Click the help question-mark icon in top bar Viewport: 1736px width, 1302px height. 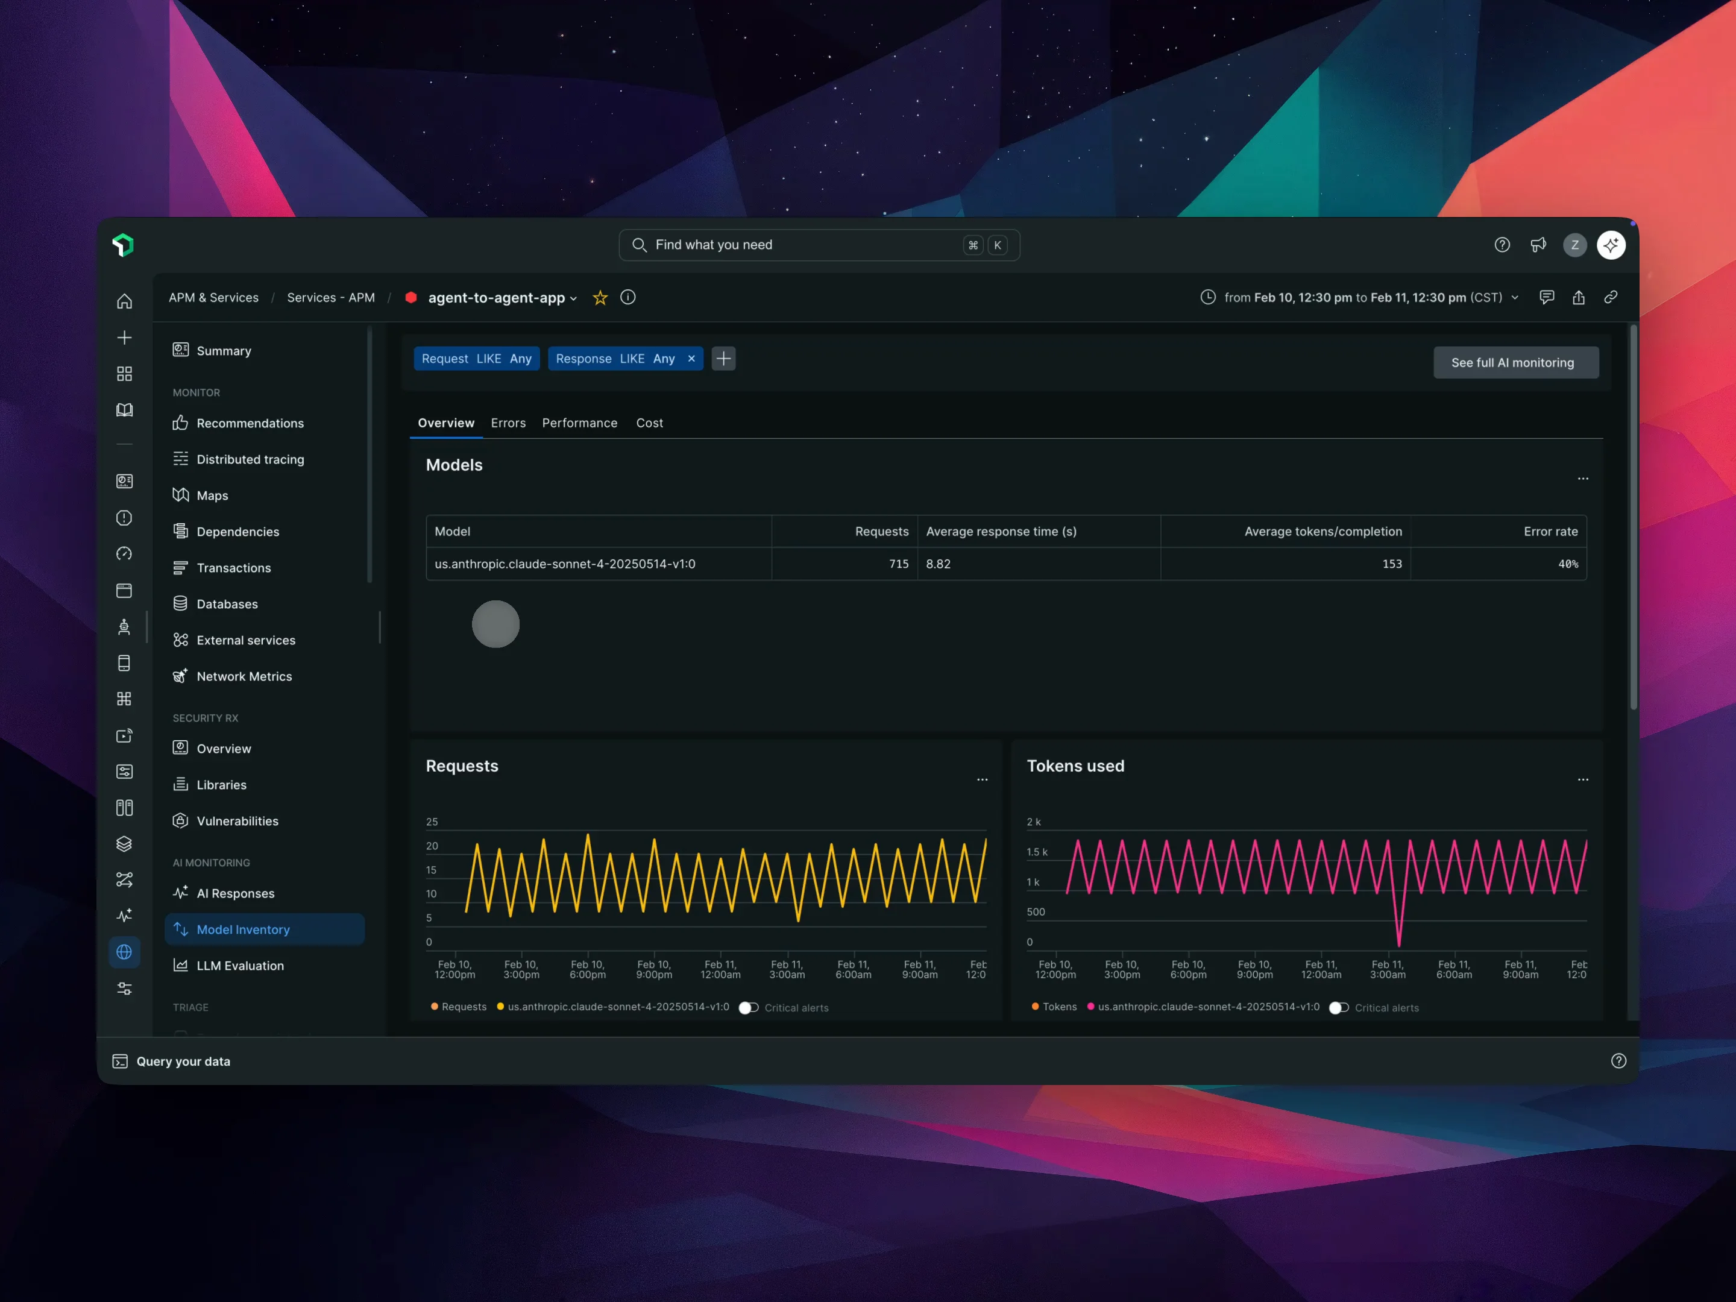pyautogui.click(x=1502, y=244)
